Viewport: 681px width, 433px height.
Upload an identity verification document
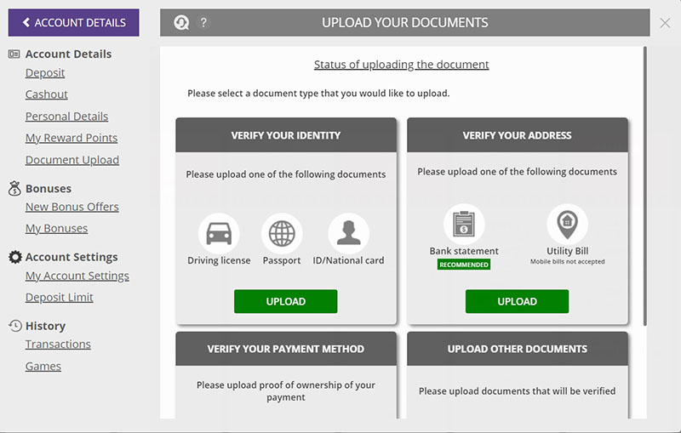(x=286, y=301)
